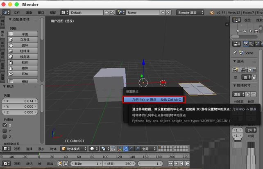This screenshot has width=263, height=169.
Task: Select the rotate manipulator
Action: point(131,149)
